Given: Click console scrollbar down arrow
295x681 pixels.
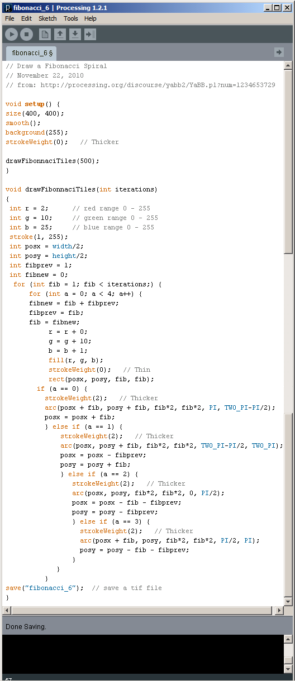Looking at the screenshot, I should 288,669.
